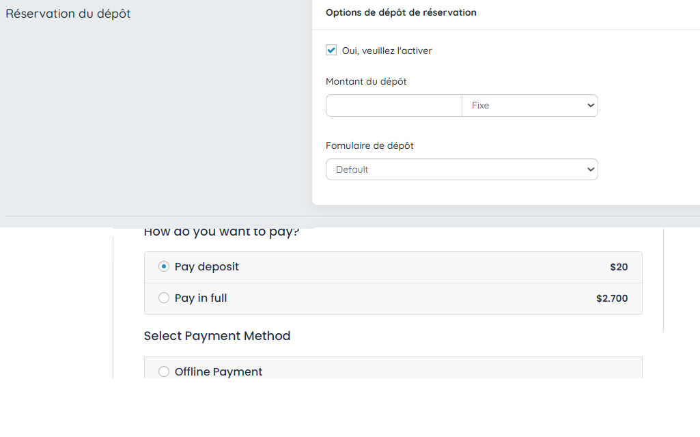Click the $2.700 full payment amount
Screen dimensions: 700x437
[611, 298]
